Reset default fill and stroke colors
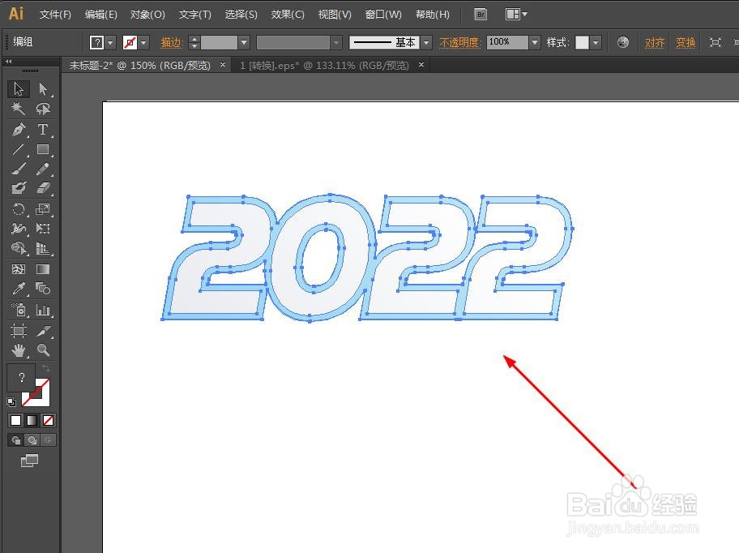Screen dimensions: 739x553 pos(11,402)
